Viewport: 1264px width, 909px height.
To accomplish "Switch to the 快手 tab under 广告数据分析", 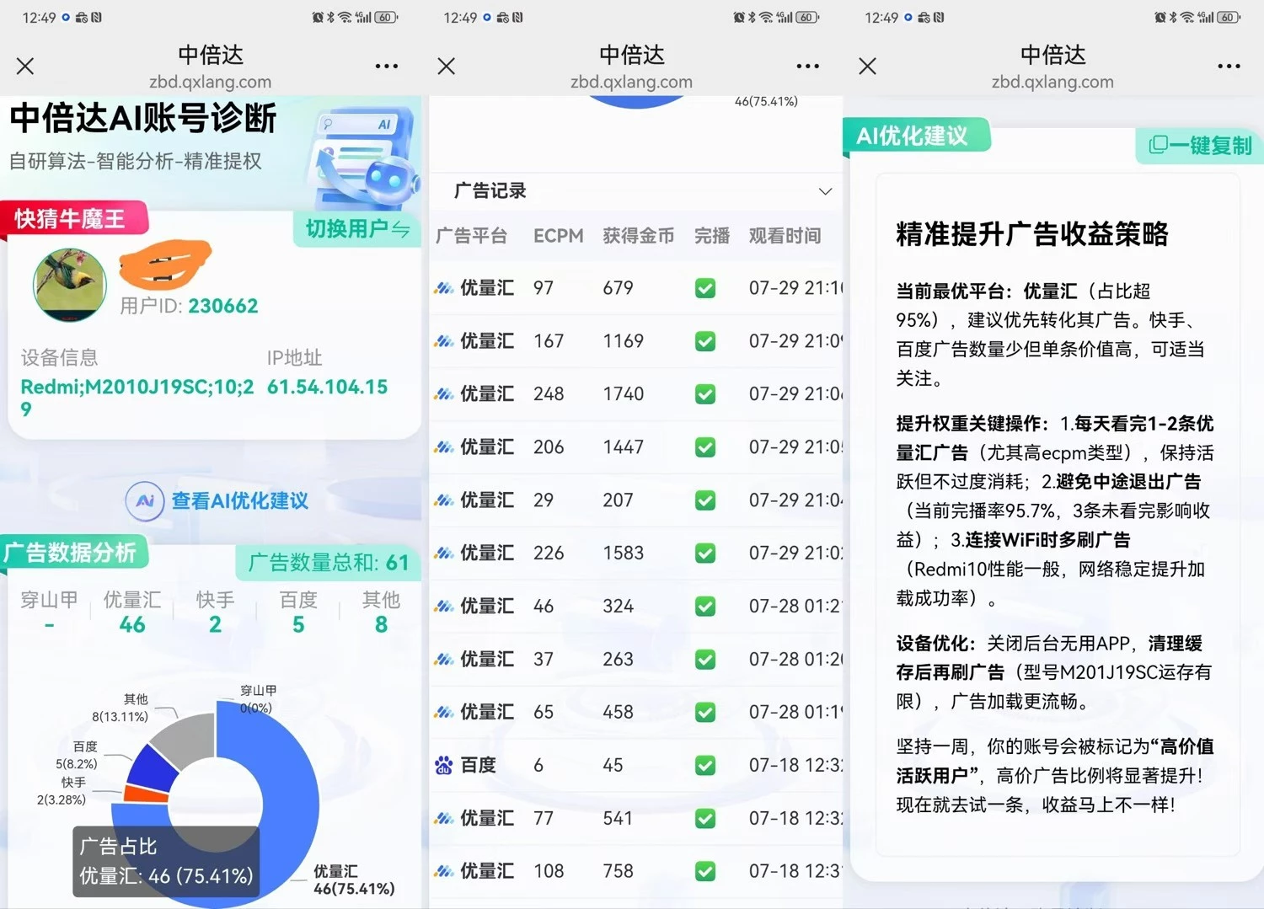I will (x=215, y=611).
